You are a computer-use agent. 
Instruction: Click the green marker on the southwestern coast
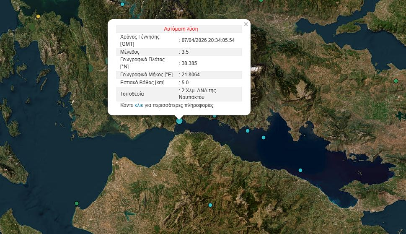point(76,203)
